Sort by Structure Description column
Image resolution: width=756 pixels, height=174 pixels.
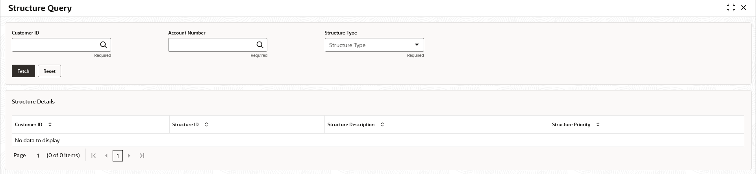pos(382,125)
